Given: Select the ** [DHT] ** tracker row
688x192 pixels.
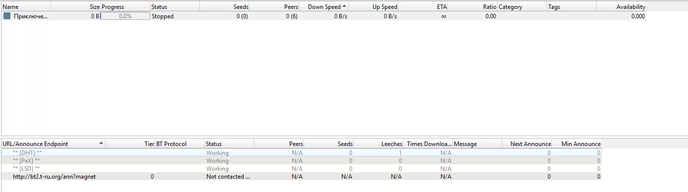Looking at the screenshot, I should pos(301,153).
